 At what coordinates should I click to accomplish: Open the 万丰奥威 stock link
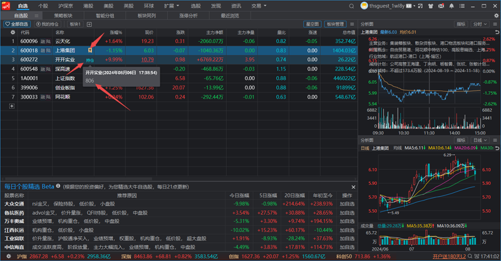click(14, 221)
